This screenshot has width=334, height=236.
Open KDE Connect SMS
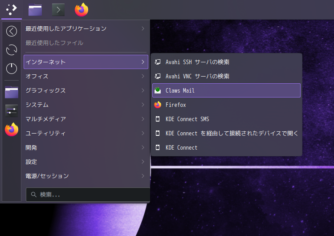tap(226, 119)
